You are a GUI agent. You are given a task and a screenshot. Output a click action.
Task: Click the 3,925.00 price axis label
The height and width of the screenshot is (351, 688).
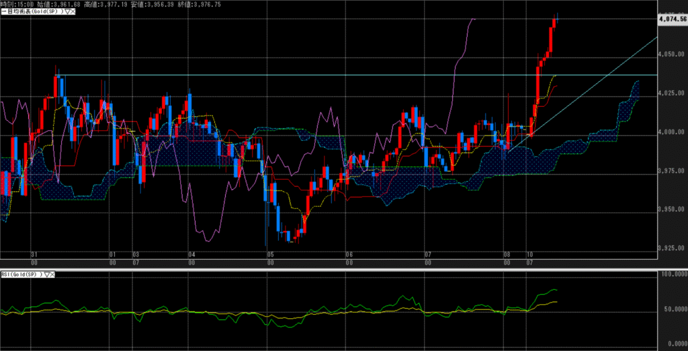(672, 249)
